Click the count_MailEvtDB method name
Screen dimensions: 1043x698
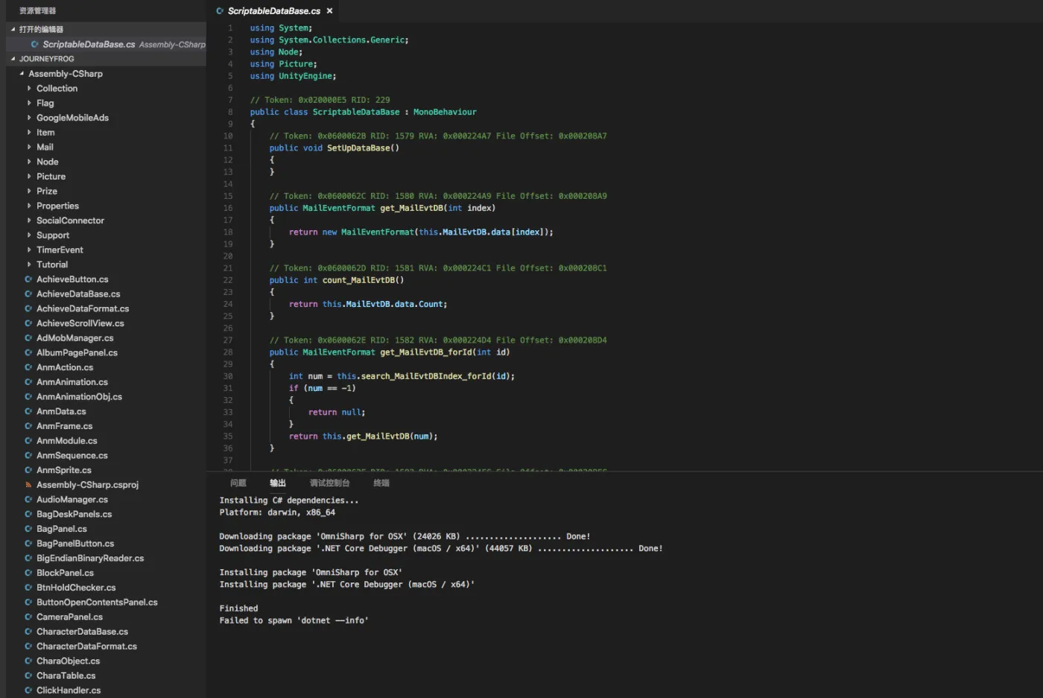[358, 280]
